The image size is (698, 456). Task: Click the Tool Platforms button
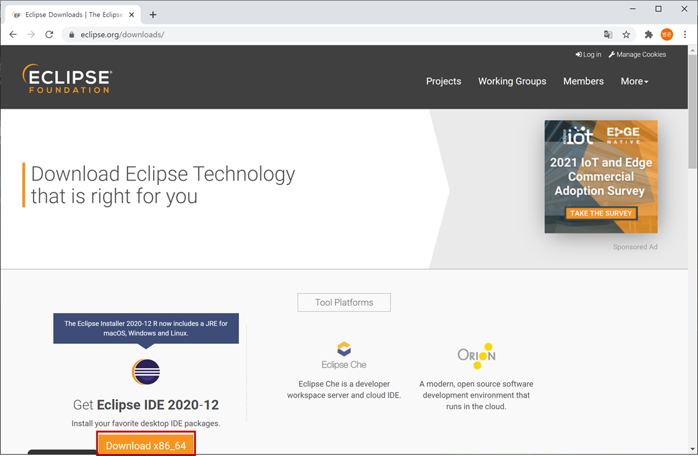pyautogui.click(x=344, y=302)
